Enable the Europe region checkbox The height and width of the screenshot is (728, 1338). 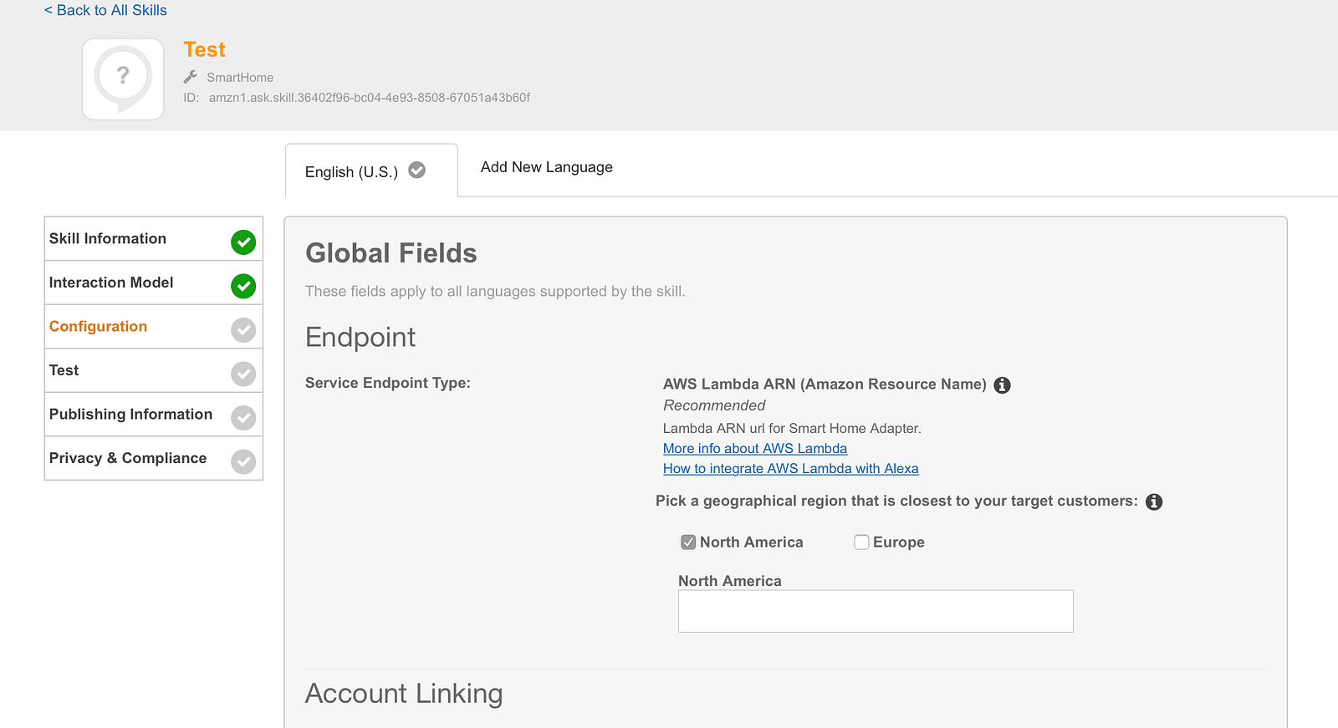pyautogui.click(x=861, y=542)
